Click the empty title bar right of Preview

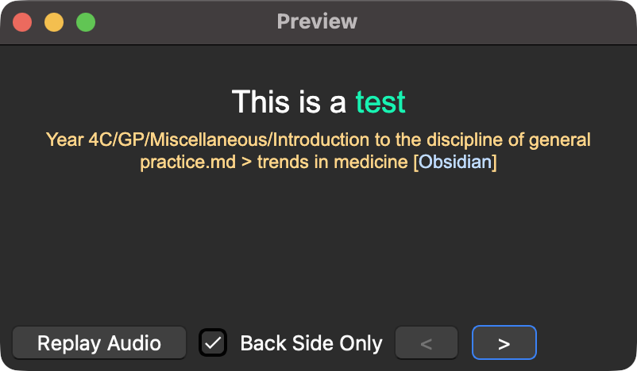[x=492, y=21]
